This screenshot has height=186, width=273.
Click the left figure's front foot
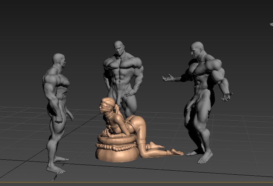(x=56, y=169)
